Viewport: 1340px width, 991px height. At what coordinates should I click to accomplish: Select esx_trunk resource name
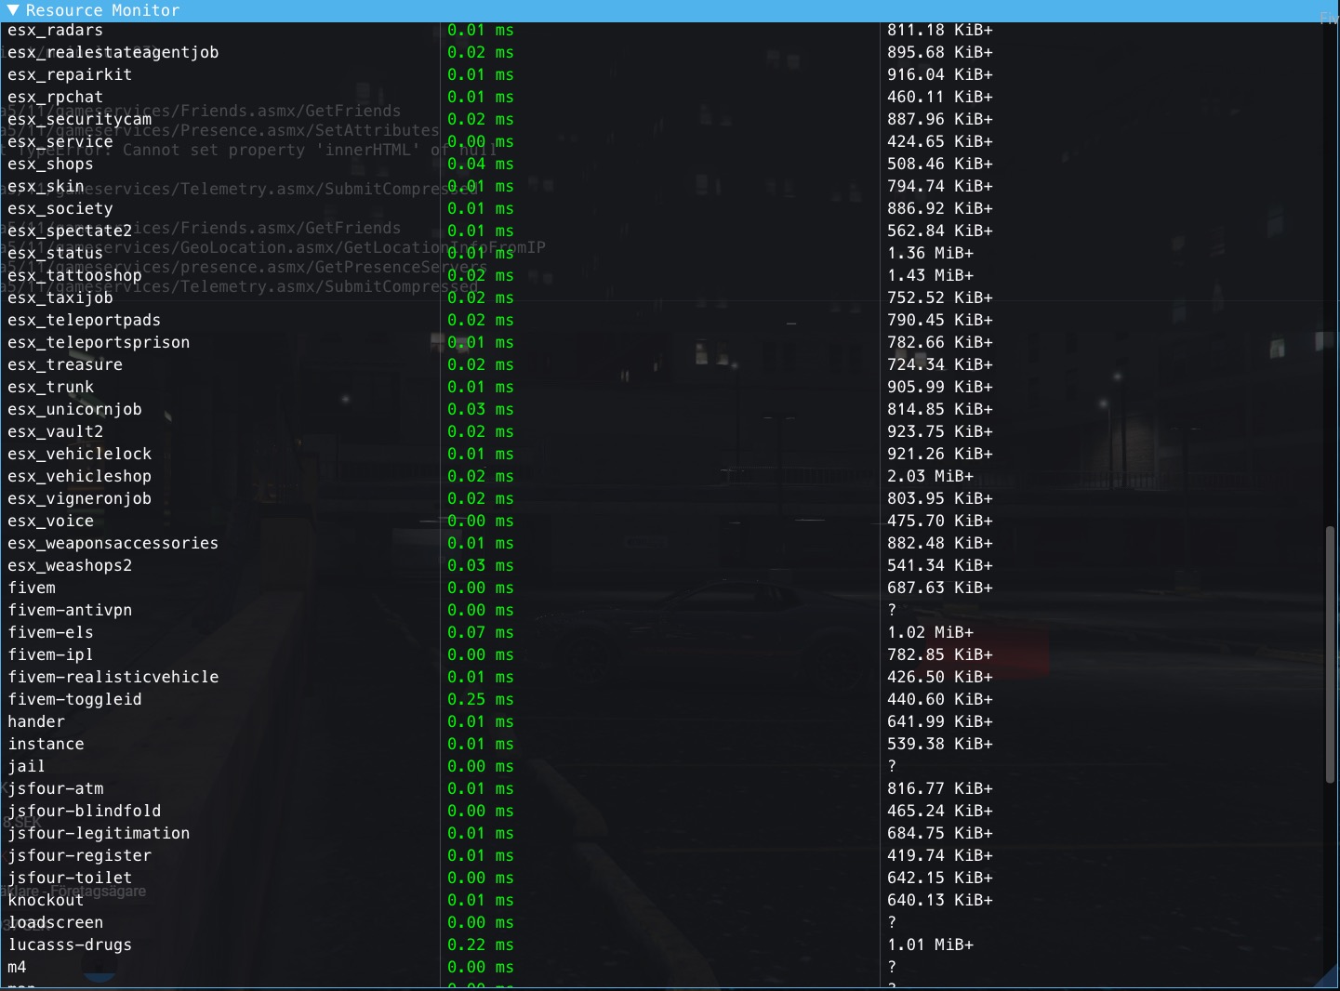[x=51, y=388]
